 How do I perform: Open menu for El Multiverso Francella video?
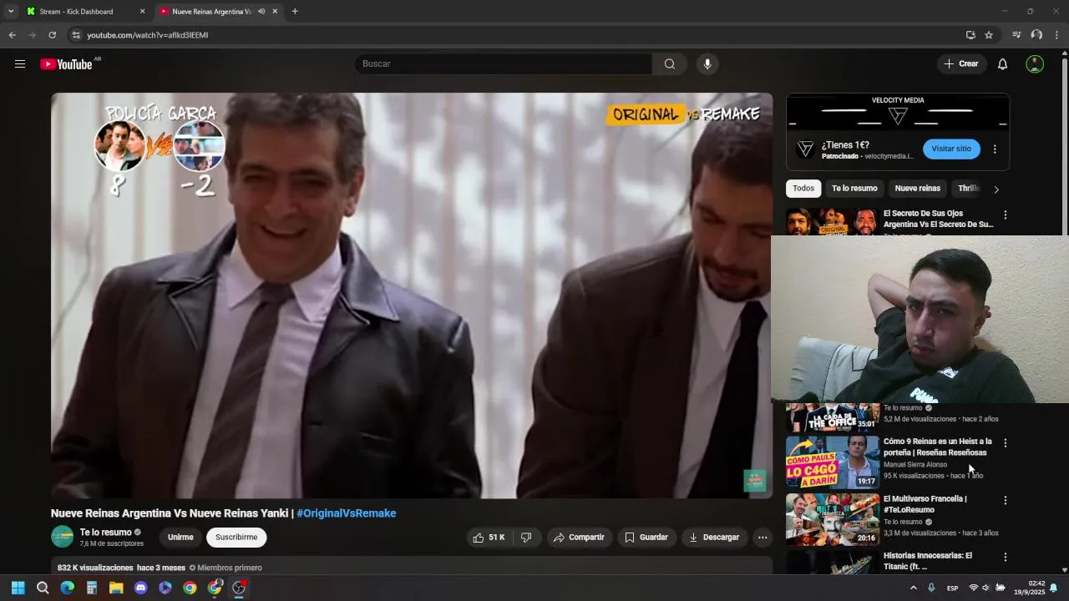coord(1006,501)
